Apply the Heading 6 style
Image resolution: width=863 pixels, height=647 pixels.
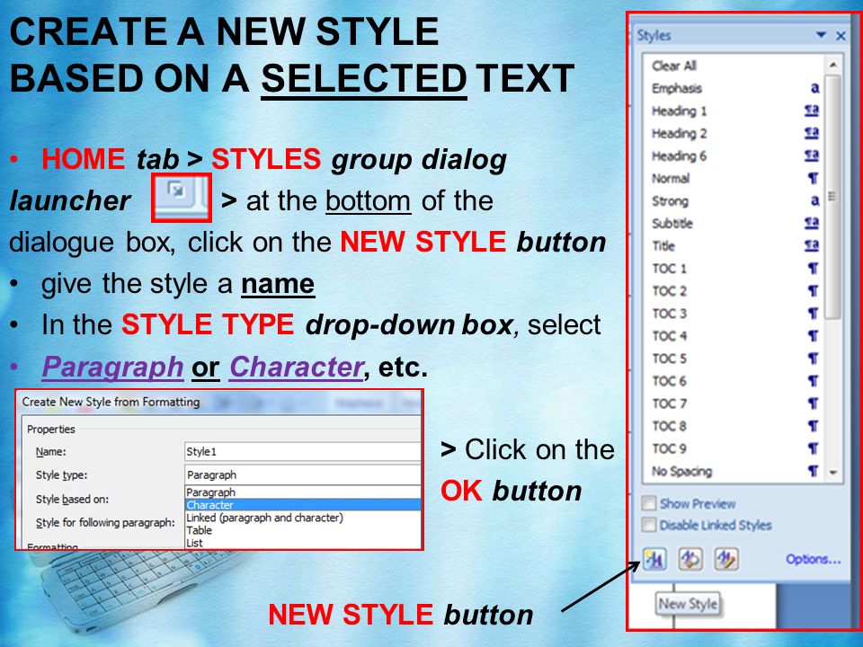point(735,155)
